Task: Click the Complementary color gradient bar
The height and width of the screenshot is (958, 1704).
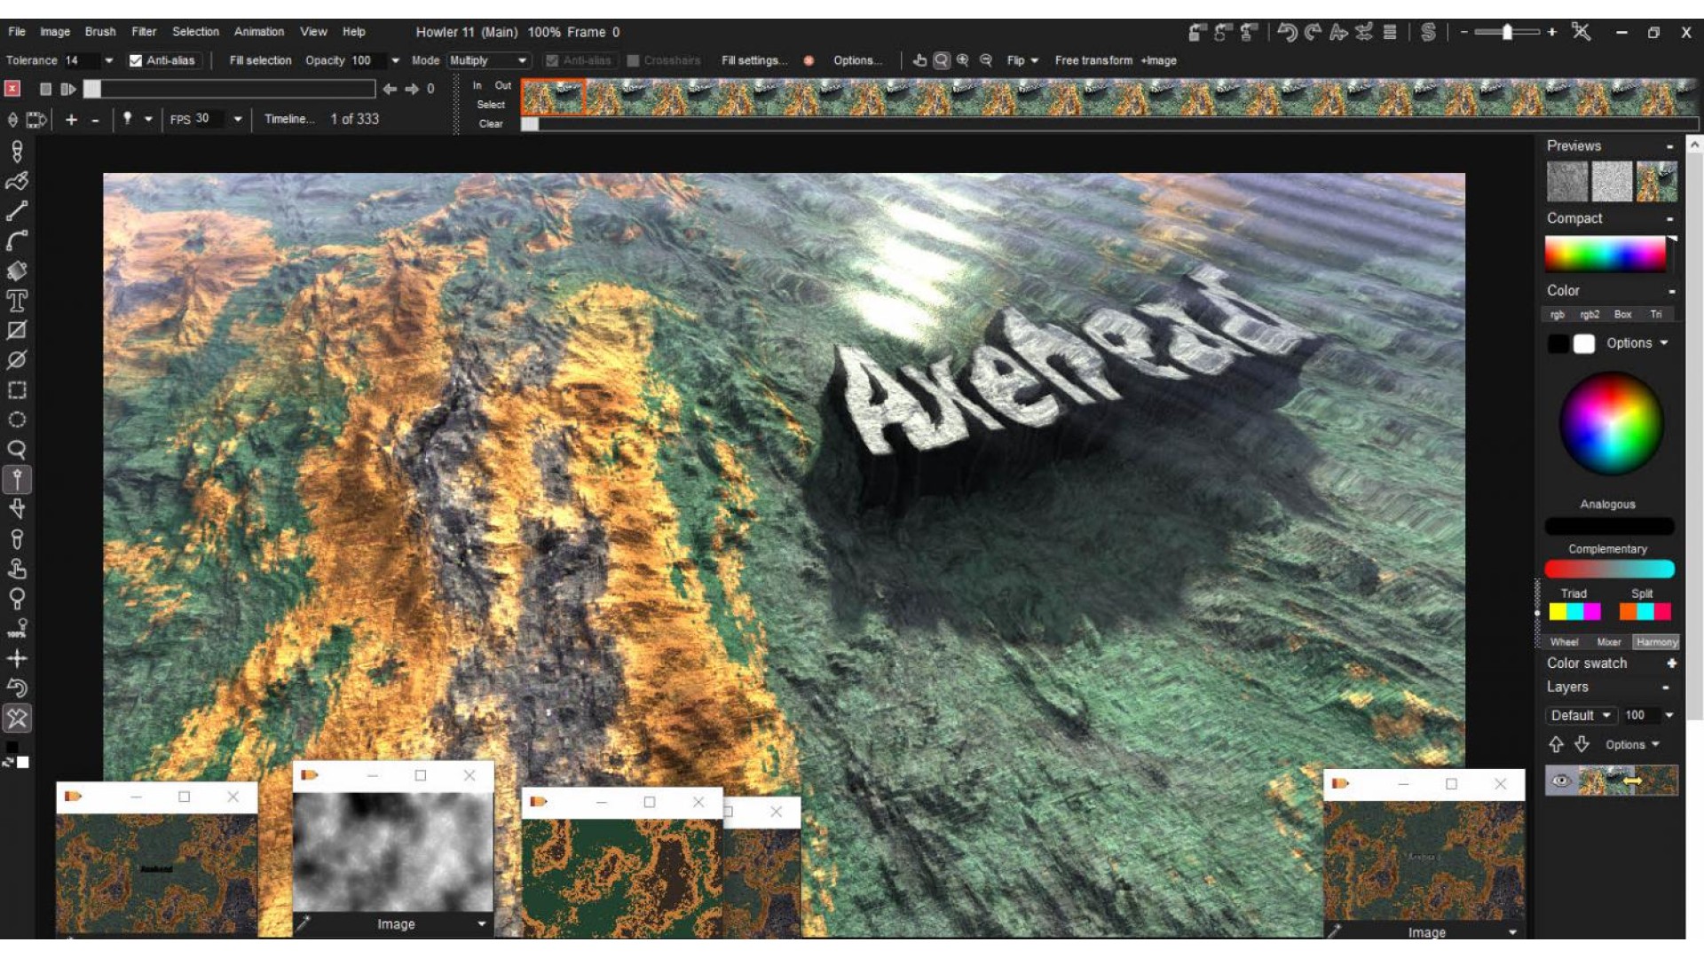Action: pyautogui.click(x=1609, y=569)
